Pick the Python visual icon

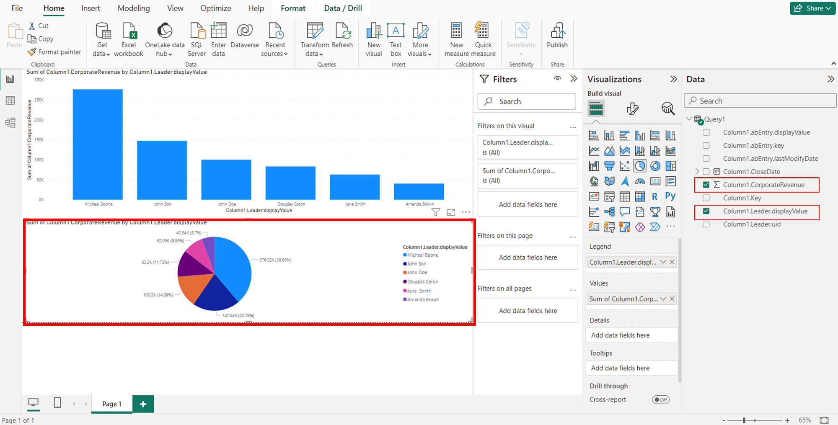tap(670, 196)
